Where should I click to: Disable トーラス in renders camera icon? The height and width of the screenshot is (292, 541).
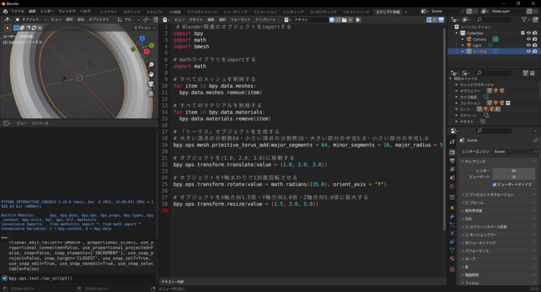click(535, 51)
